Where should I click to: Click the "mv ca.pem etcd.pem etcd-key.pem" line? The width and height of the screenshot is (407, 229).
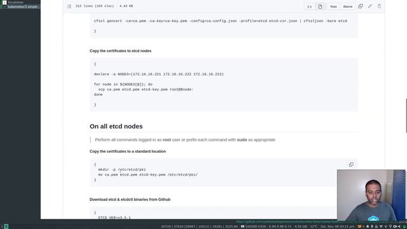coord(148,175)
